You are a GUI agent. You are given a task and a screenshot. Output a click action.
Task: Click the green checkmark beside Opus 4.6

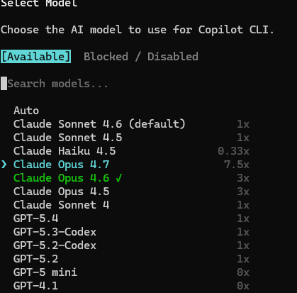point(119,178)
